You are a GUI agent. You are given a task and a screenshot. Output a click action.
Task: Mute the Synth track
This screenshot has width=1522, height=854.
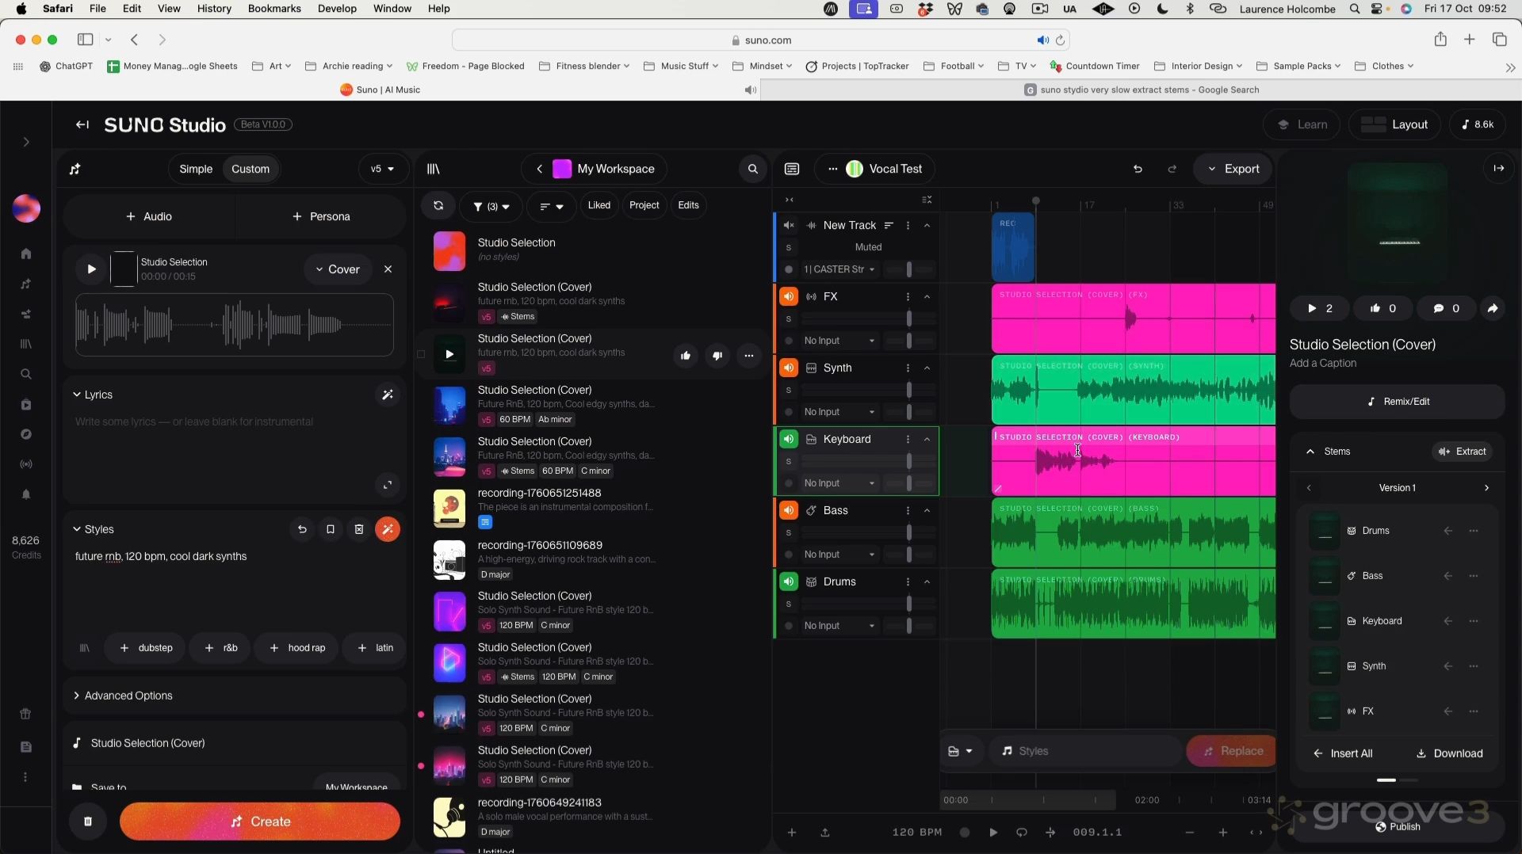789,368
